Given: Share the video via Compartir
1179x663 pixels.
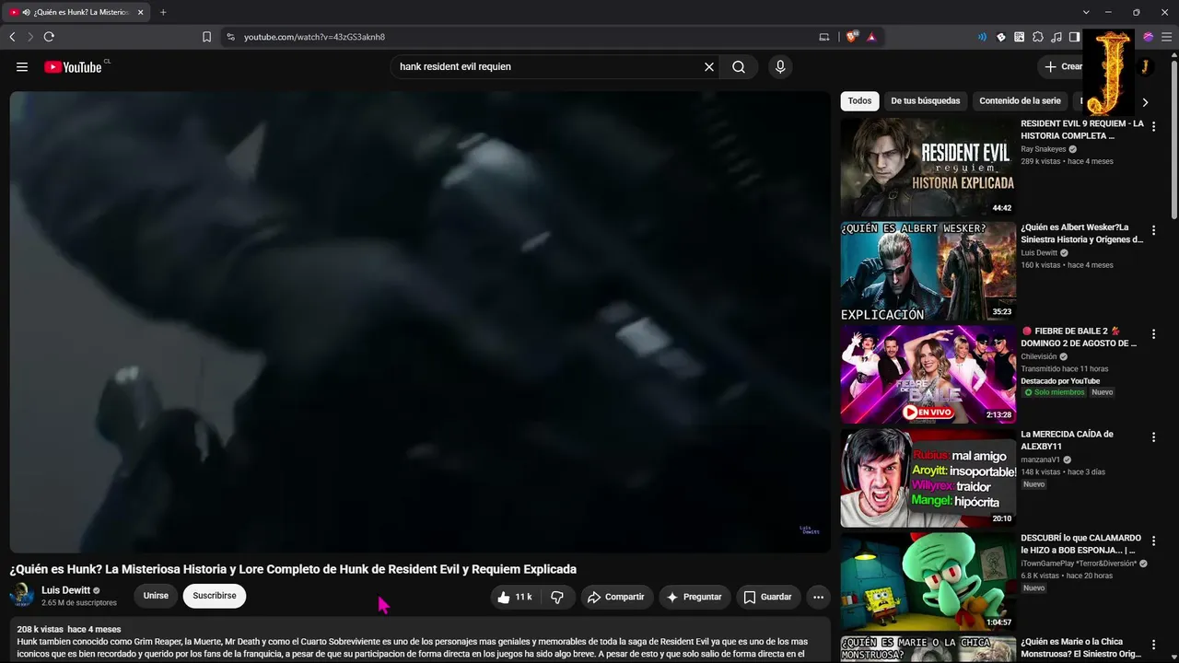Looking at the screenshot, I should point(615,597).
